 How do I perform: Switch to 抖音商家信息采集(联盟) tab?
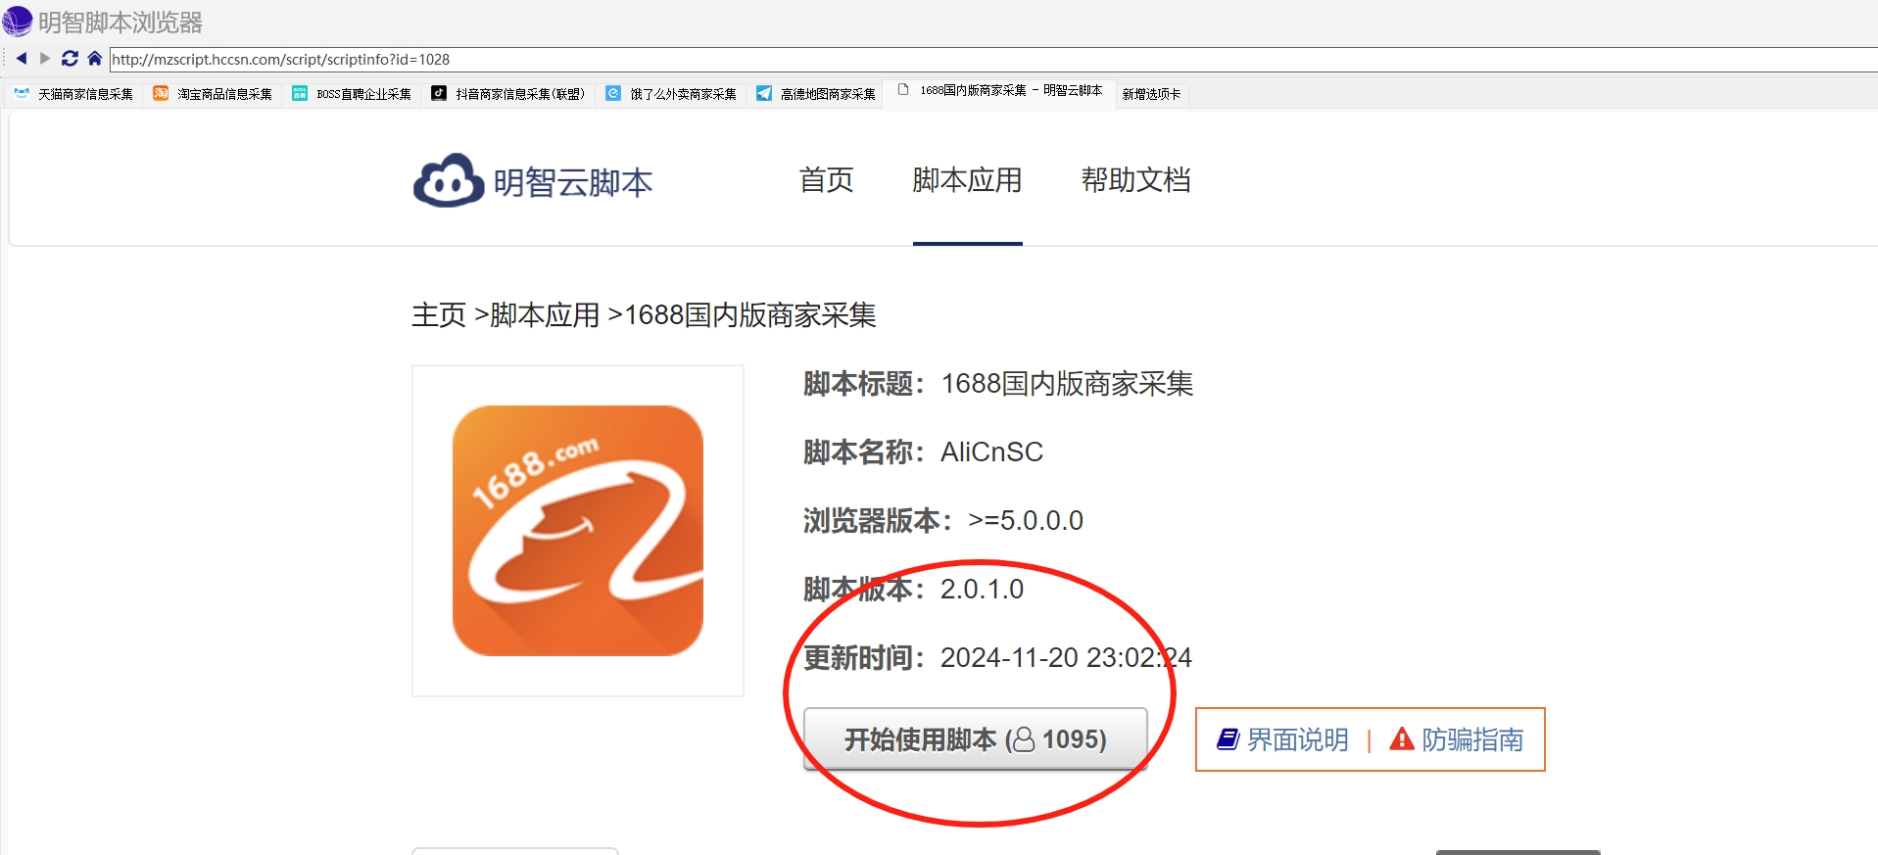coord(509,94)
